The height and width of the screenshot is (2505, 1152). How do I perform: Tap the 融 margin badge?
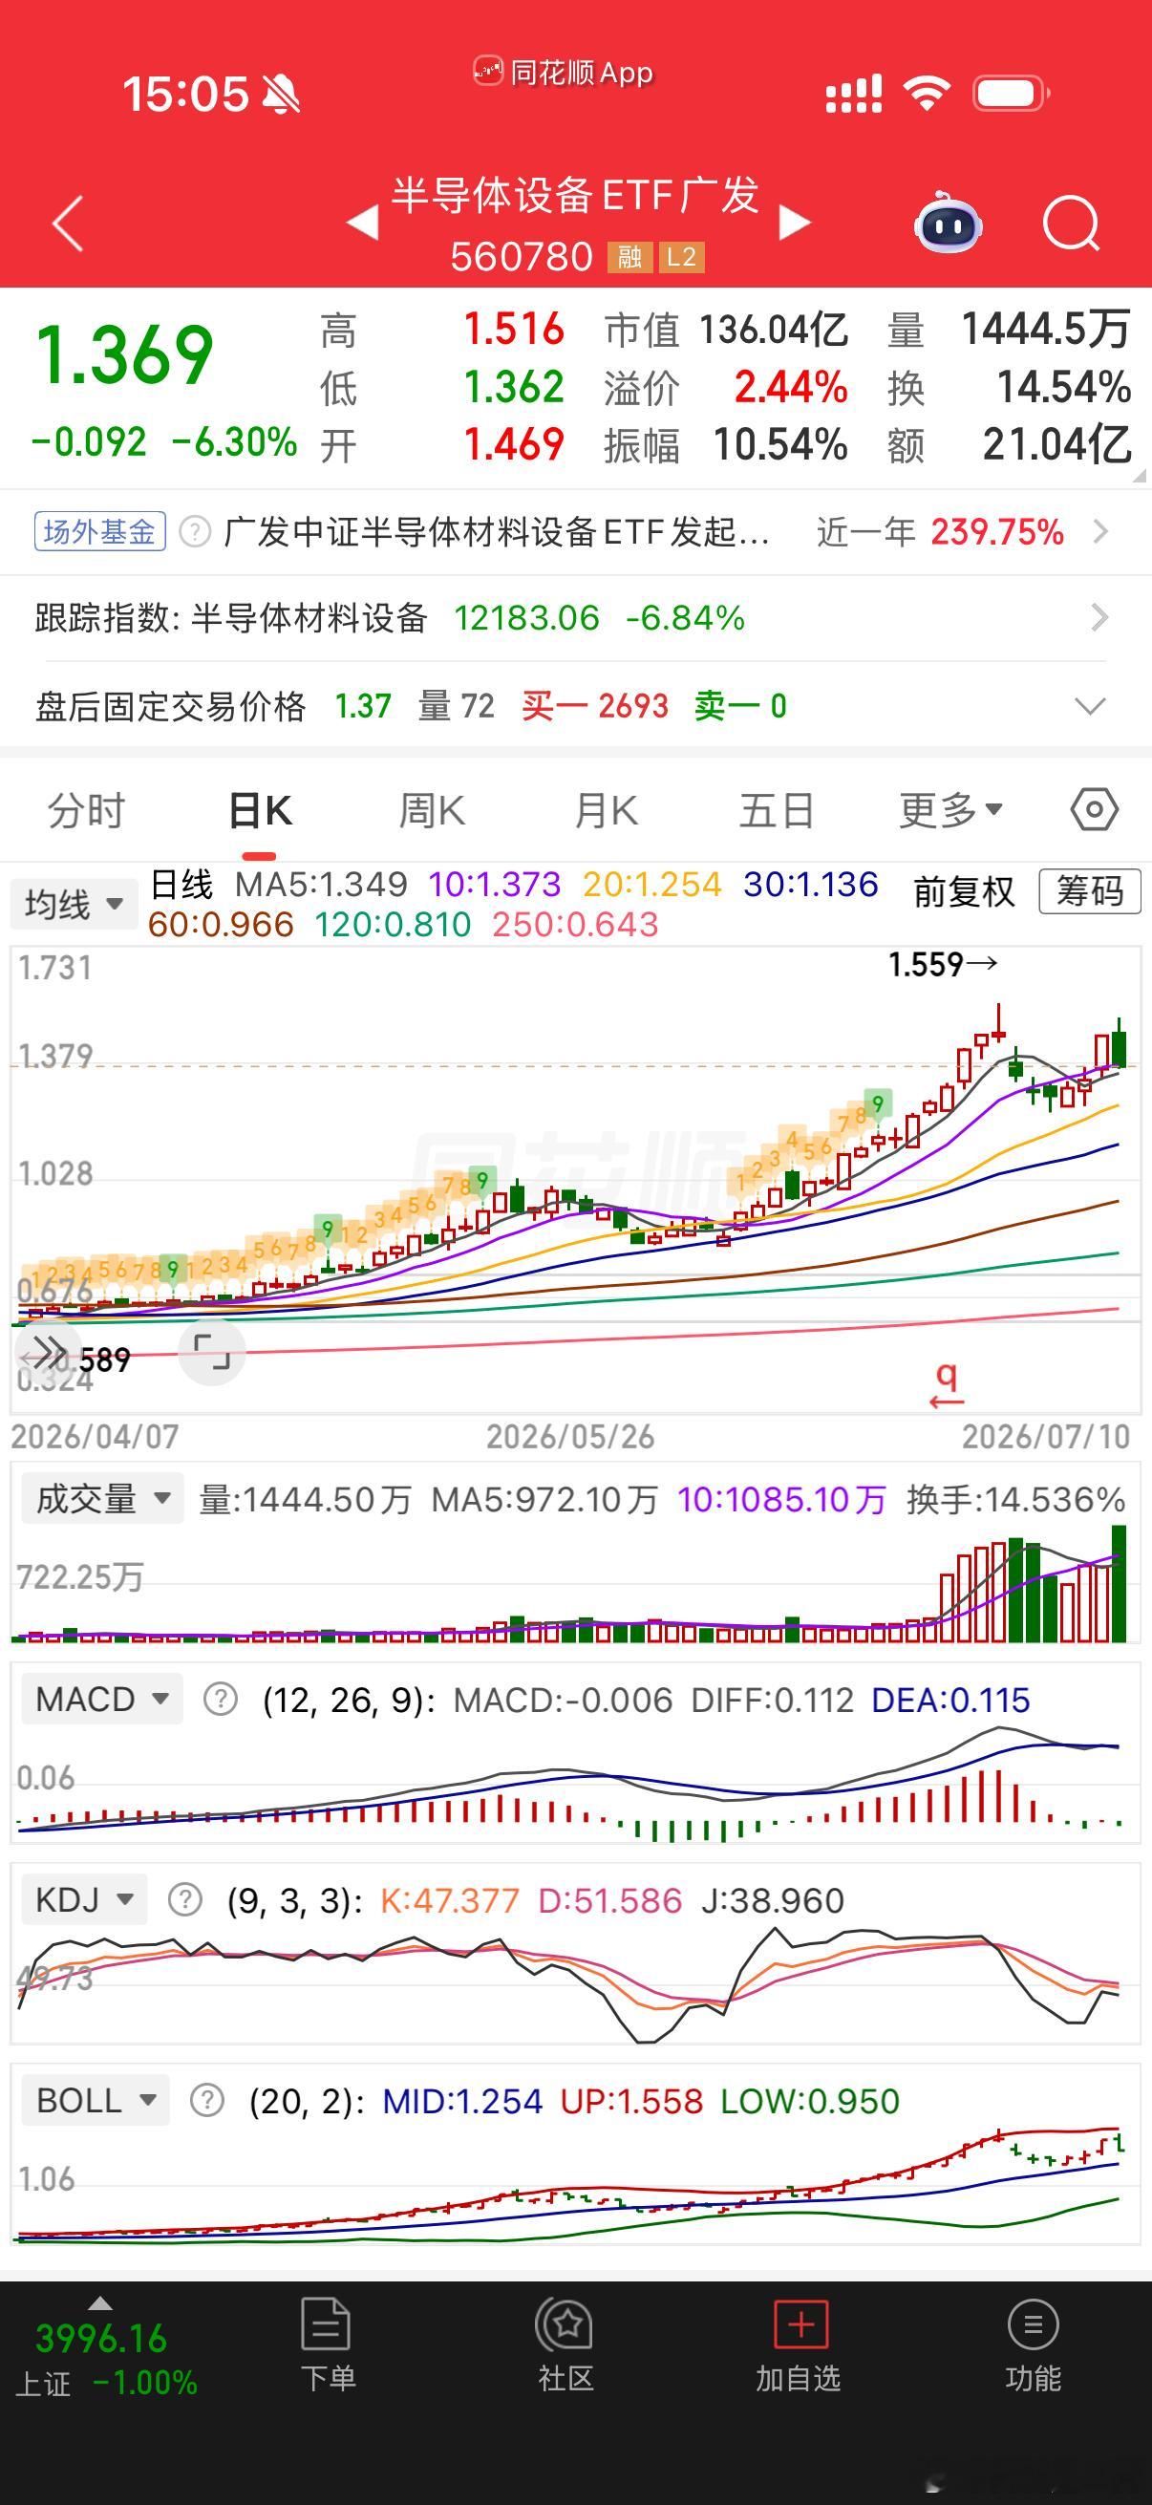click(x=629, y=257)
